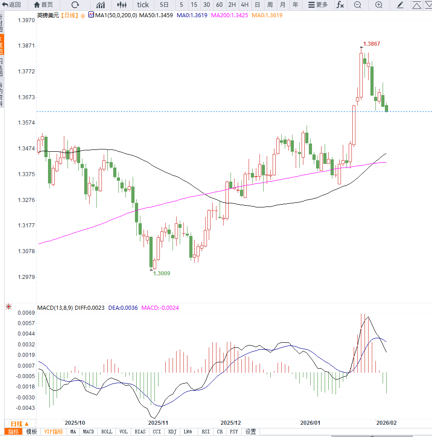Screen dimensions: 432x437
Task: Open the 指标 tab
Action: tap(14, 432)
